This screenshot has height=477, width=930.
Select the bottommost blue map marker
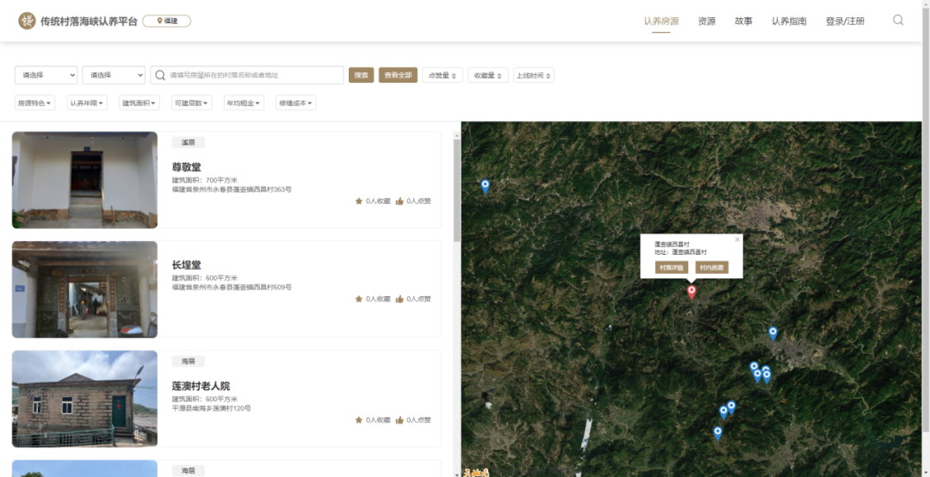click(717, 433)
